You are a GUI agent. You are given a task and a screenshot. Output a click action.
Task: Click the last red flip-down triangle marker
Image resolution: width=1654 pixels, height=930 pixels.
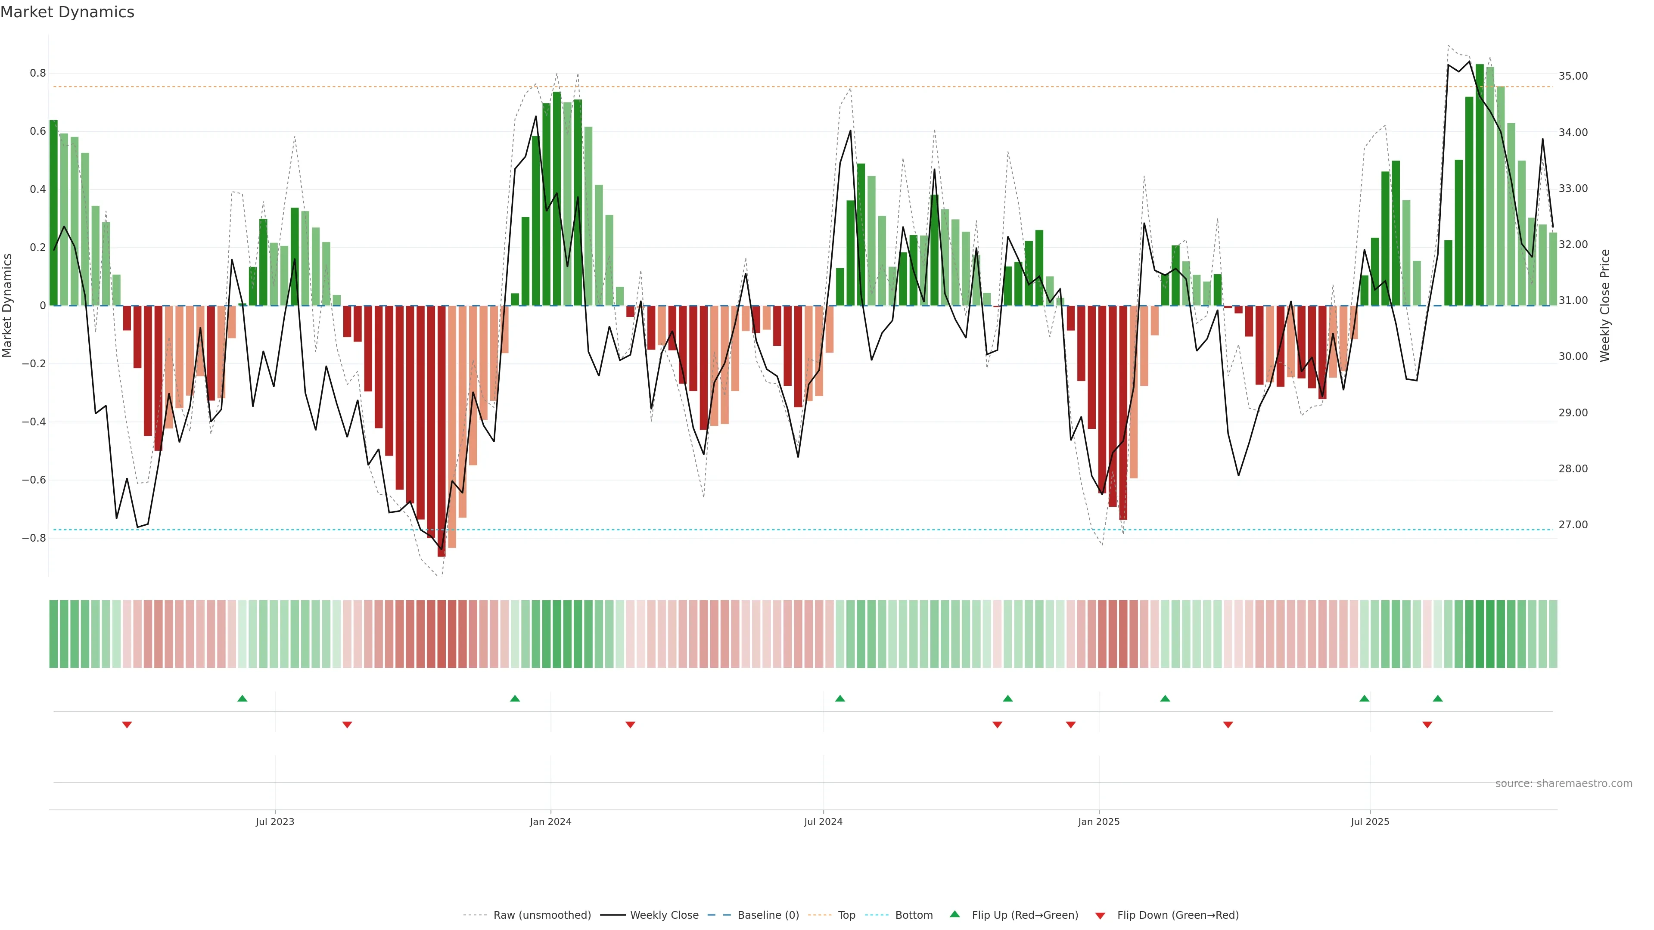tap(1427, 725)
